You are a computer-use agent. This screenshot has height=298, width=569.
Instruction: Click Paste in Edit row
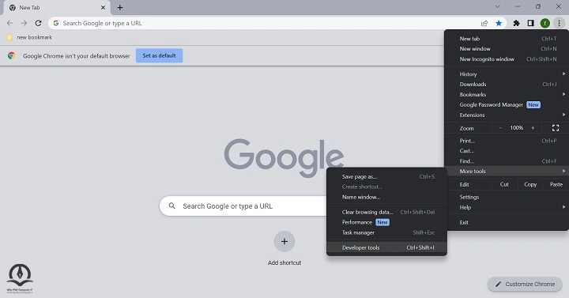point(556,184)
